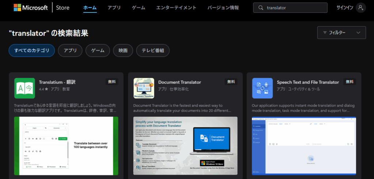Filter results by 映画 chip

123,50
